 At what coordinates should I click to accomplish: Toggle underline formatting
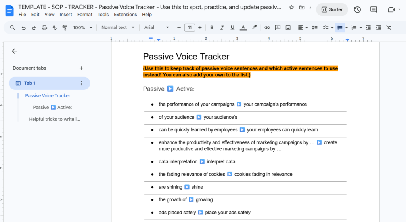[x=232, y=28]
